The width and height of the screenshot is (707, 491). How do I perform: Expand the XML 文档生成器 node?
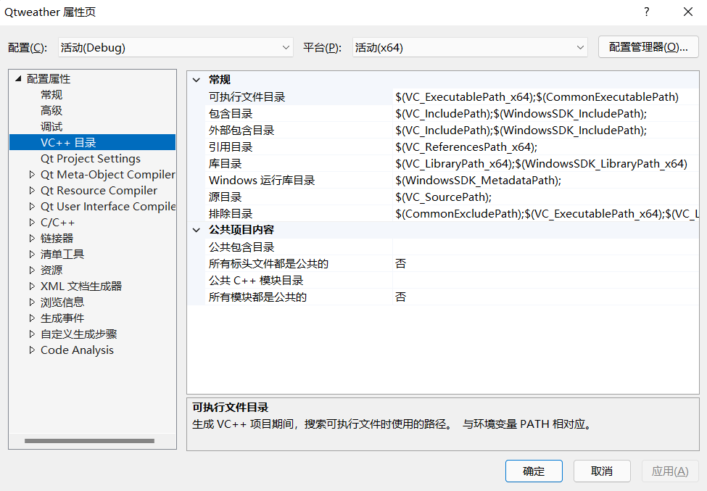click(x=32, y=286)
